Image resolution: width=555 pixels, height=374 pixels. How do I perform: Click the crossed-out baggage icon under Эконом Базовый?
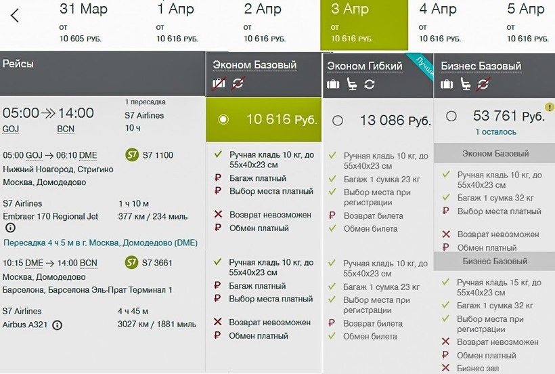point(219,84)
